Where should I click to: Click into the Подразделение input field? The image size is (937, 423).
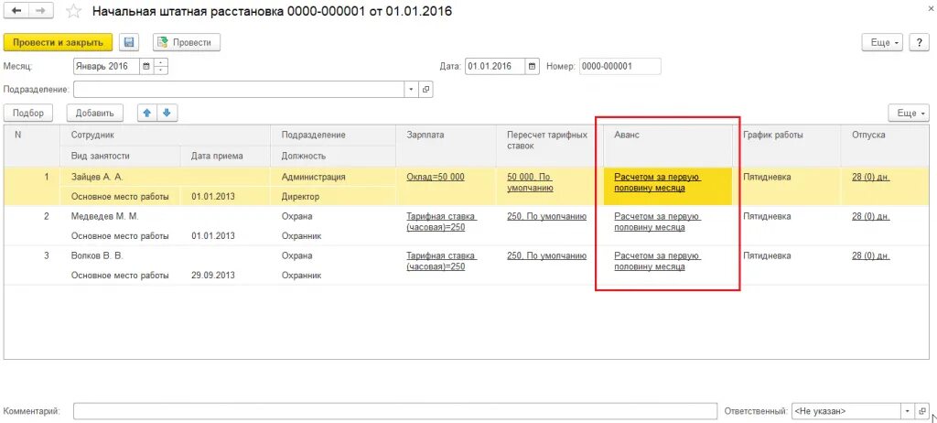239,90
